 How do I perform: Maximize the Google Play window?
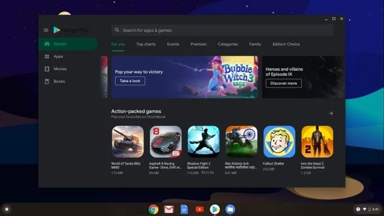tap(334, 19)
